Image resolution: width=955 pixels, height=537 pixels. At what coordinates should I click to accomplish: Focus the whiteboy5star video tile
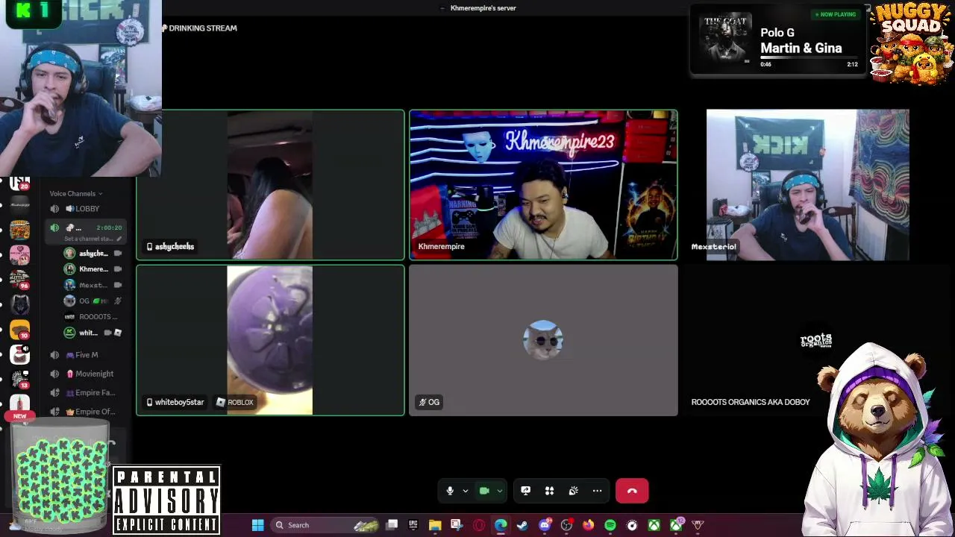tap(271, 340)
